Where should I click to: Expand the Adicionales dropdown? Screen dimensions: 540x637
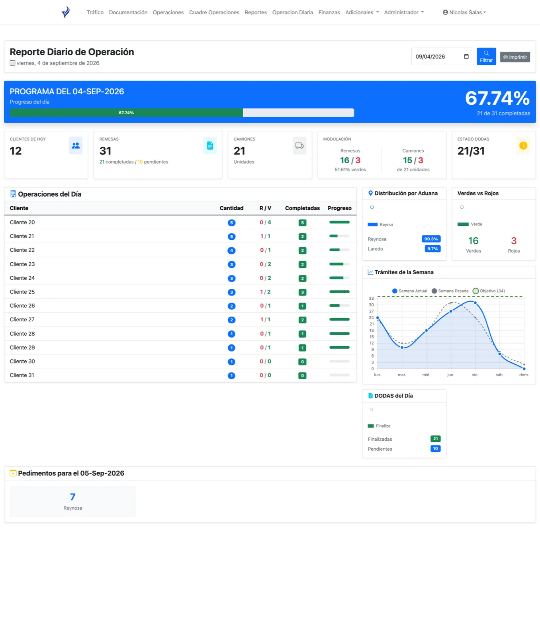[x=362, y=12]
